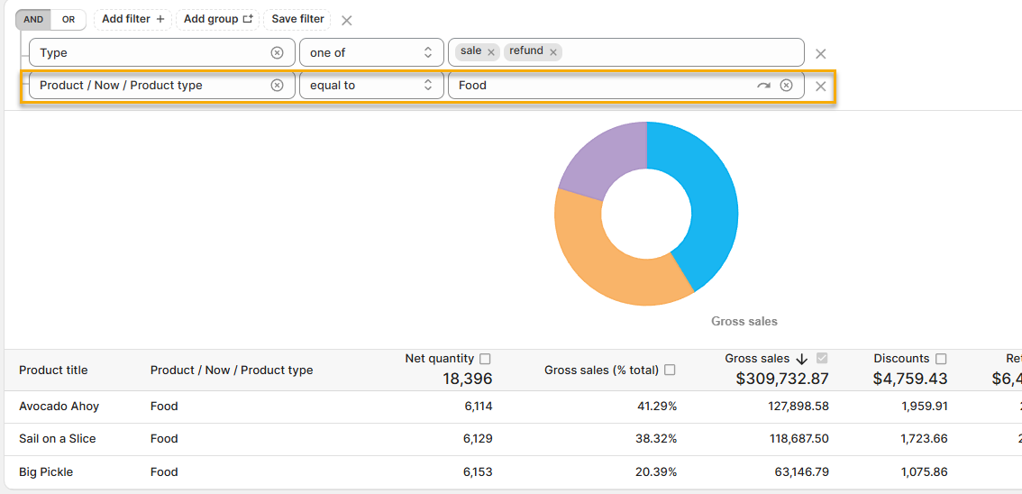Close the filter panel with X

347,20
